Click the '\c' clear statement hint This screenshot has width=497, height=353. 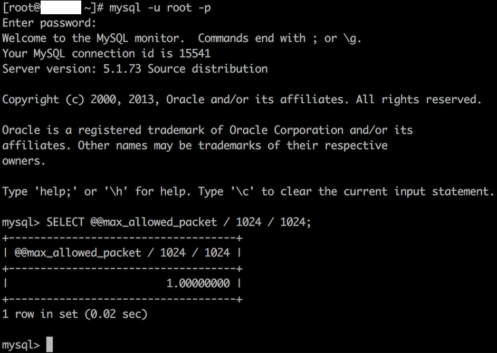pos(243,192)
